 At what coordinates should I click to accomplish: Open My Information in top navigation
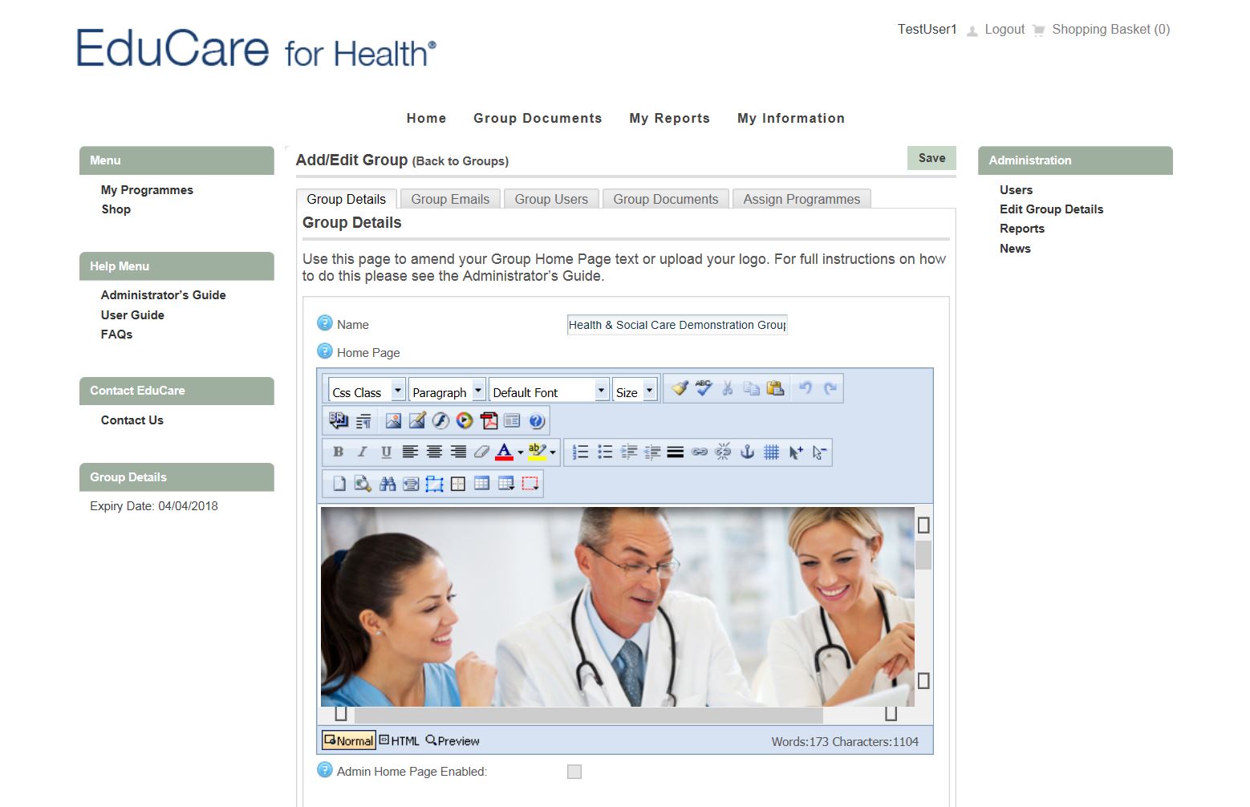click(791, 118)
